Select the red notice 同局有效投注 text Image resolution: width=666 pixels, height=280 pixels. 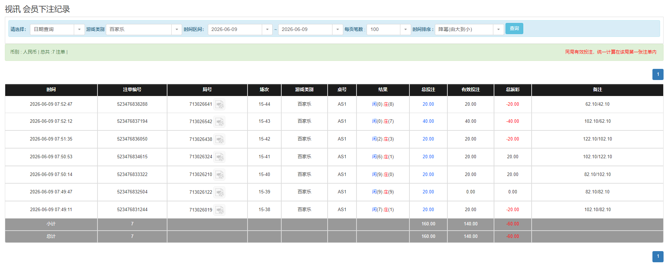[611, 52]
